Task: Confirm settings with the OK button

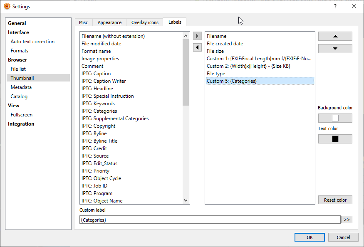Action: tap(310, 237)
